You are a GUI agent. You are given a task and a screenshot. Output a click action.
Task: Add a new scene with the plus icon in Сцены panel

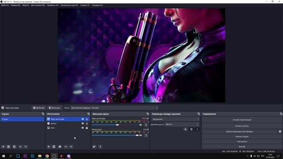[3, 147]
